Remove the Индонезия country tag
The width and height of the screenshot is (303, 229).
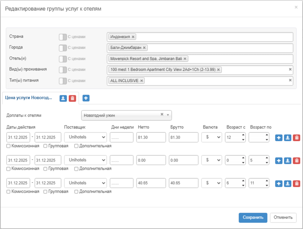coord(133,37)
